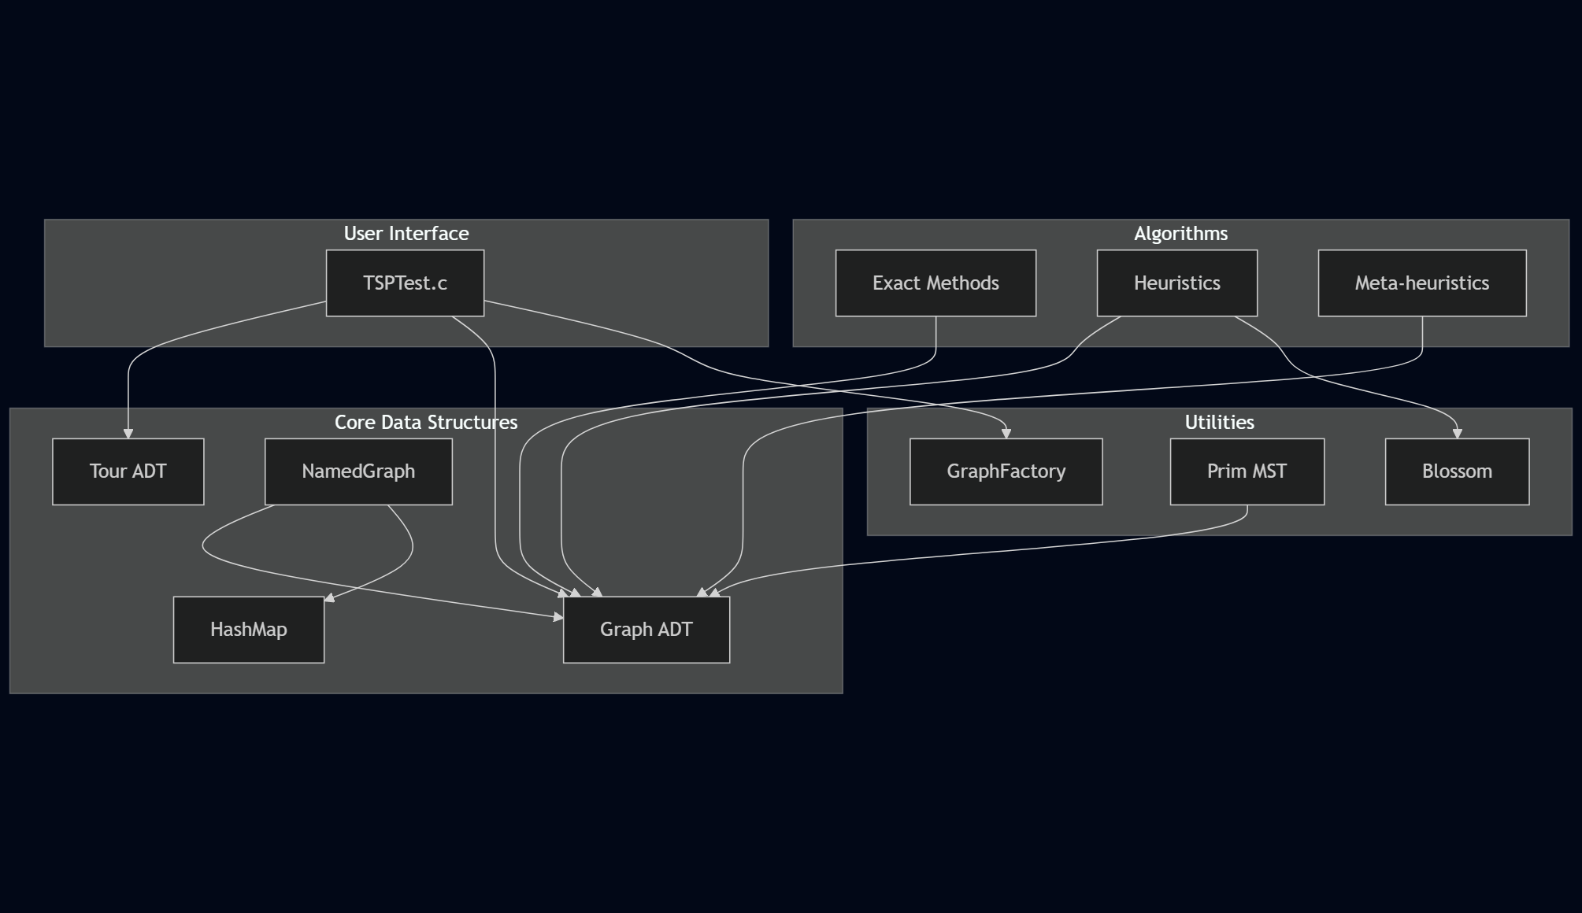Select the Meta-heuristics node
This screenshot has width=1582, height=913.
(1422, 283)
